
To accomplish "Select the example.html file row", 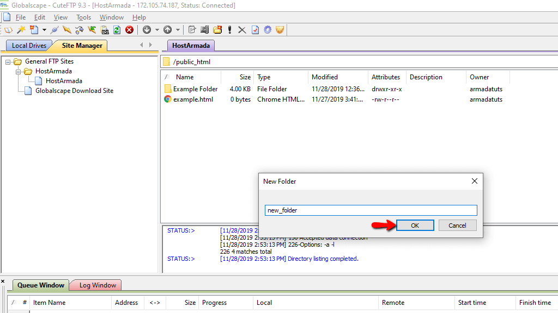I will (x=333, y=99).
